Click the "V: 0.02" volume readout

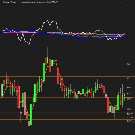[x=130, y=117]
